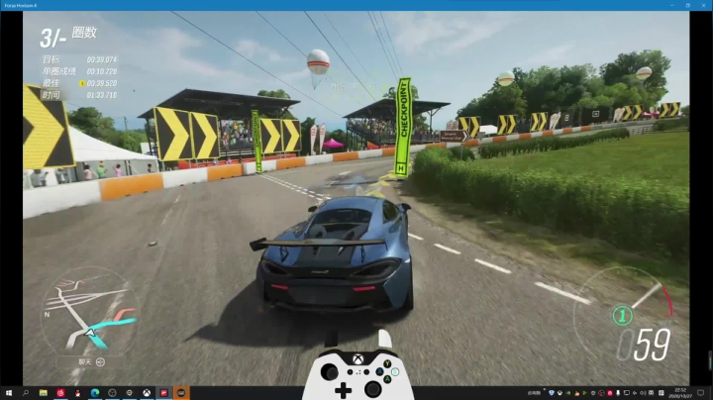Viewport: 713px width, 400px height.
Task: Open the 聊天 chat button below minimap
Action: (x=90, y=361)
